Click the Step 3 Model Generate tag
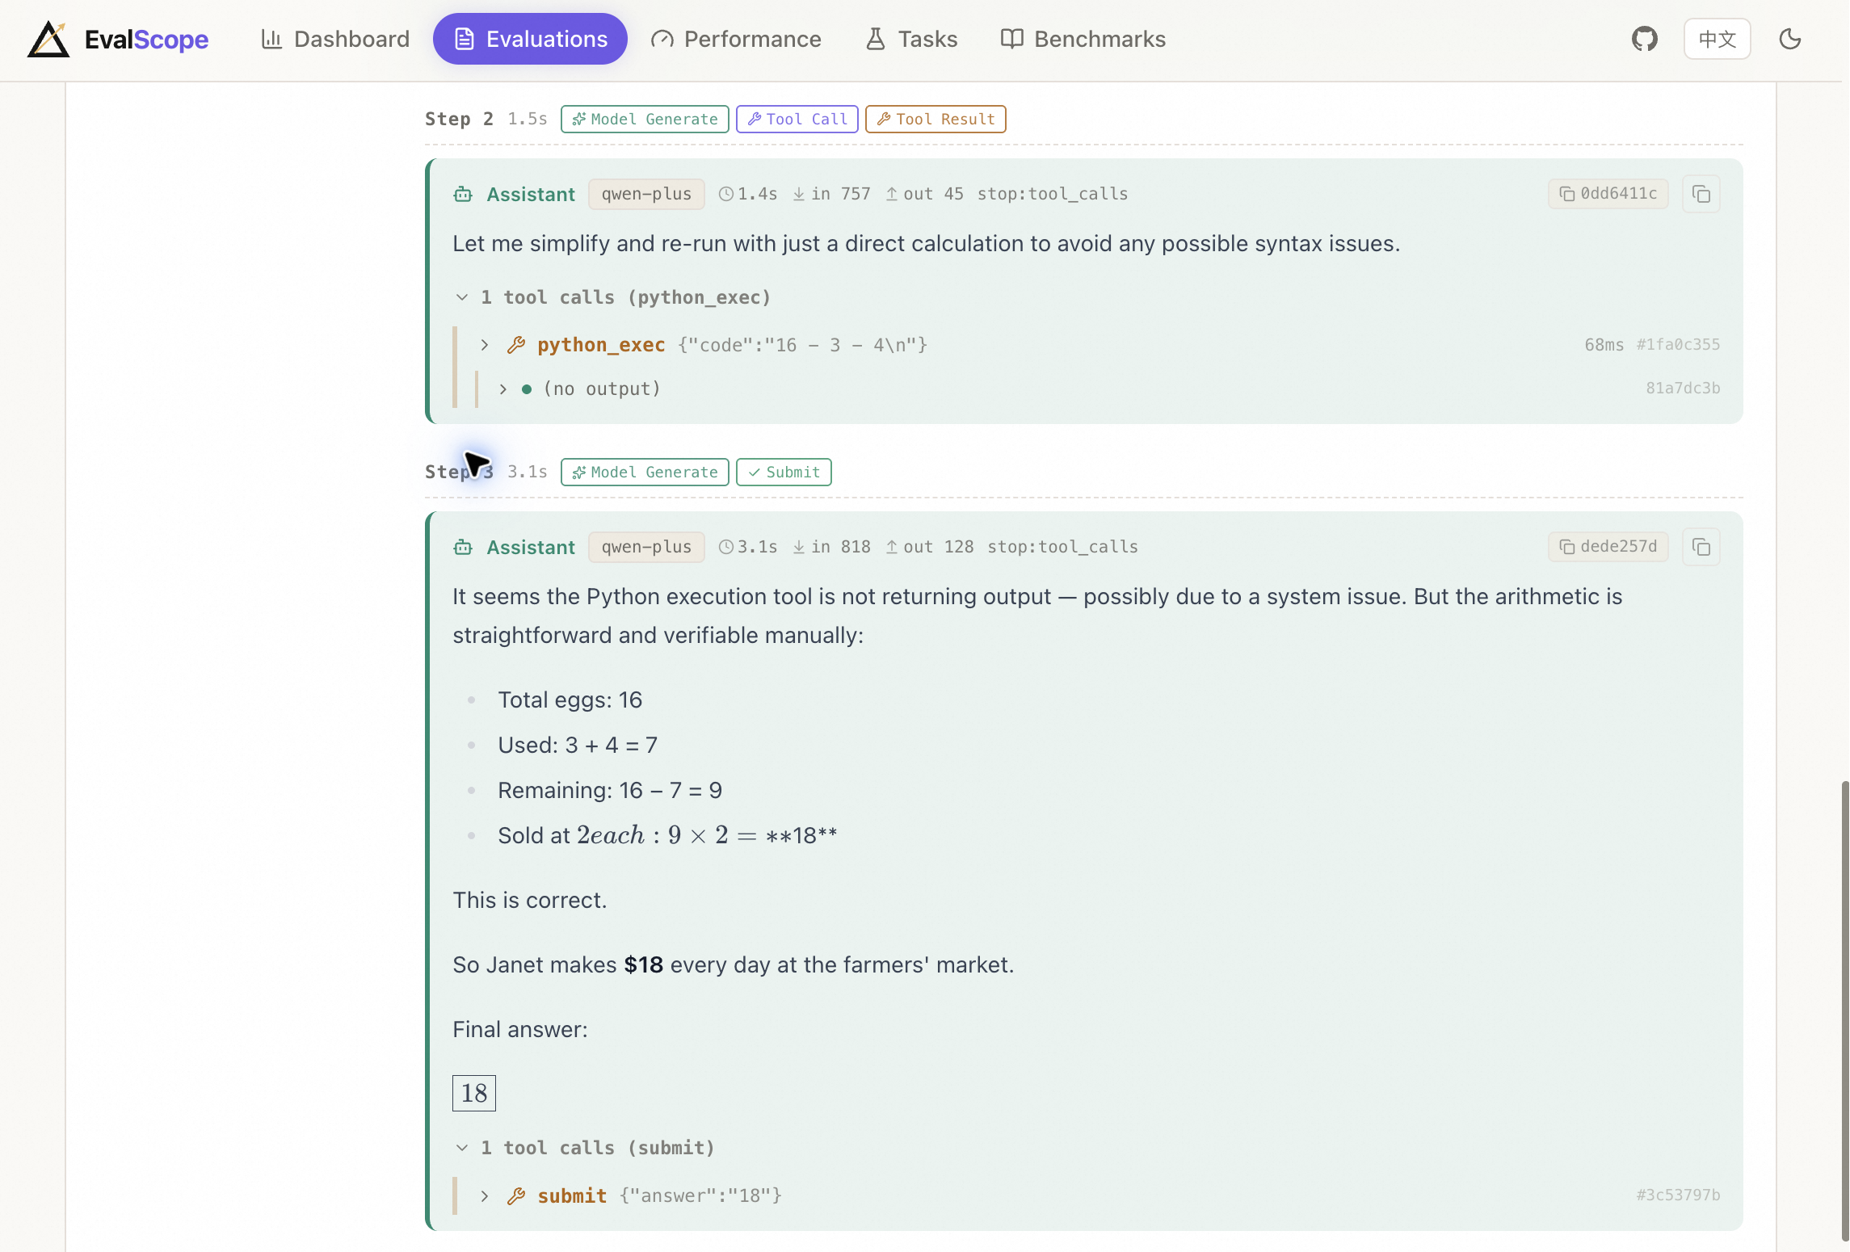The width and height of the screenshot is (1850, 1252). [x=645, y=472]
